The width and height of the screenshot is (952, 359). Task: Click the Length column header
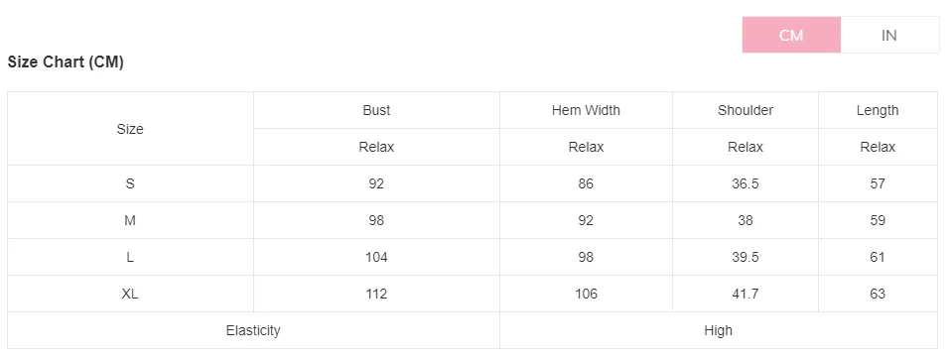click(x=878, y=110)
